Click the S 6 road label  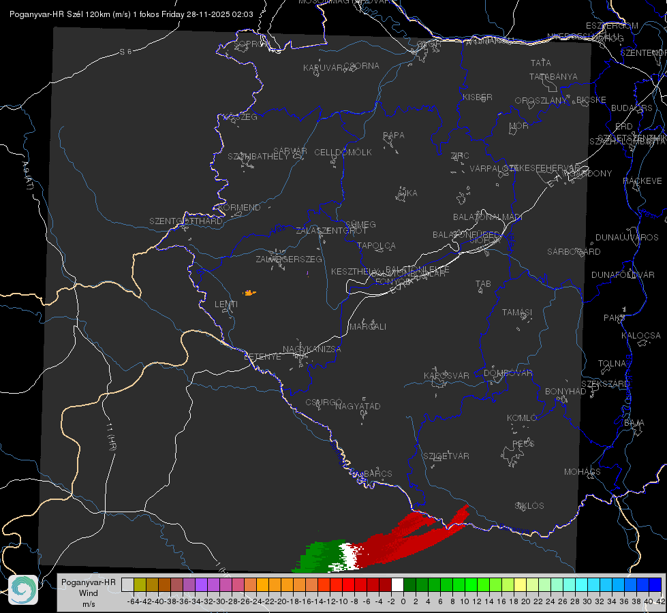click(x=125, y=52)
